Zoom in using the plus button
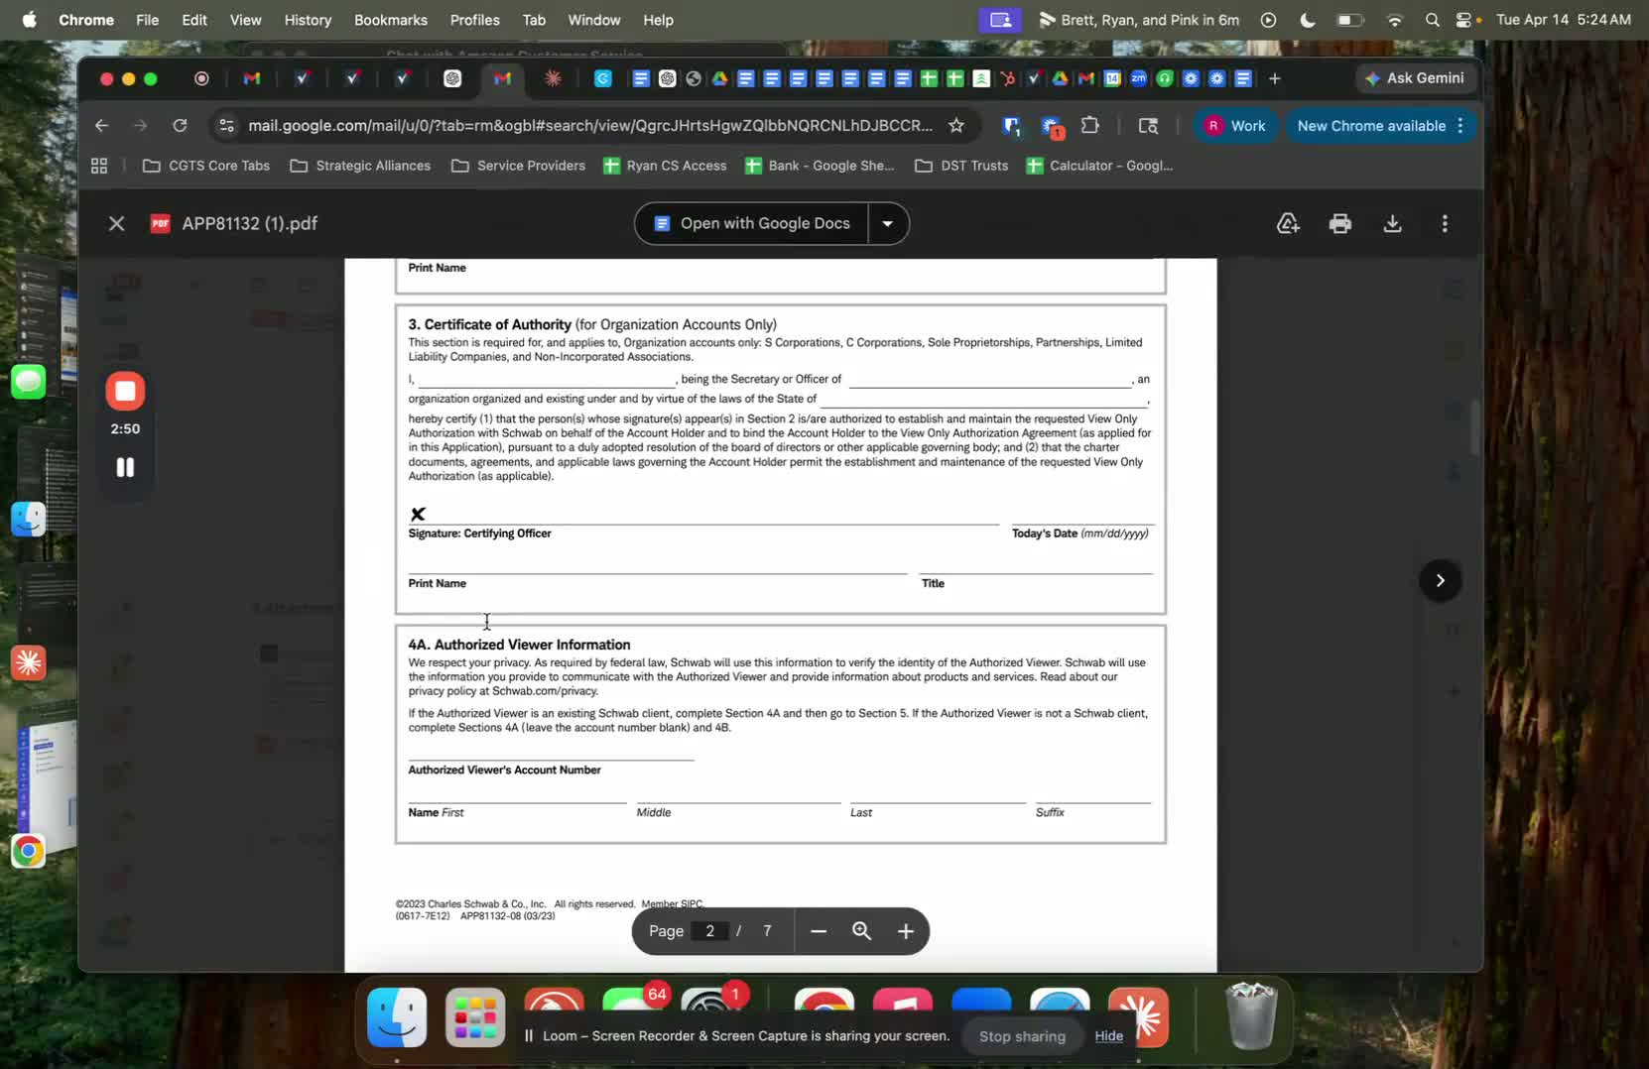This screenshot has width=1649, height=1069. coord(906,931)
